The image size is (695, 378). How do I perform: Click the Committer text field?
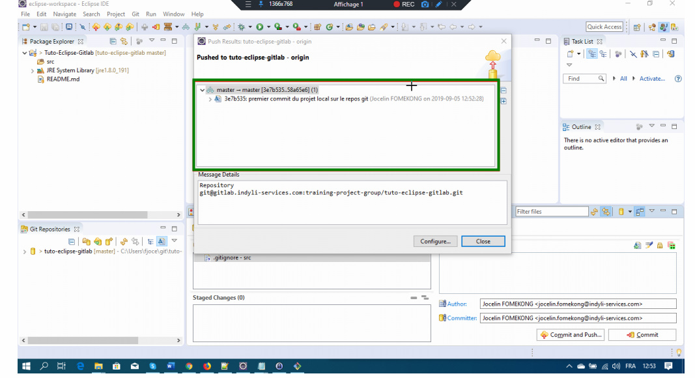pos(578,318)
